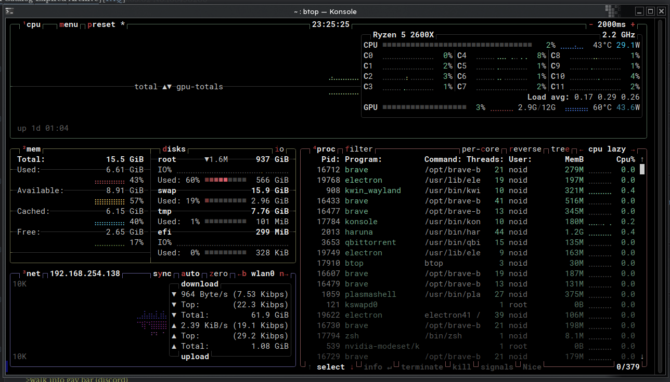670x382 pixels.
Task: Click the left arrow before cpu lazy sort
Action: tap(581, 149)
